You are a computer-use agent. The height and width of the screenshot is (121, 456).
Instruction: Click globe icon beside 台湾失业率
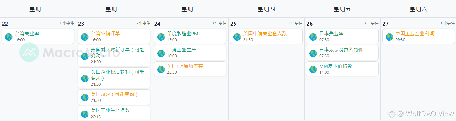pos(9,37)
